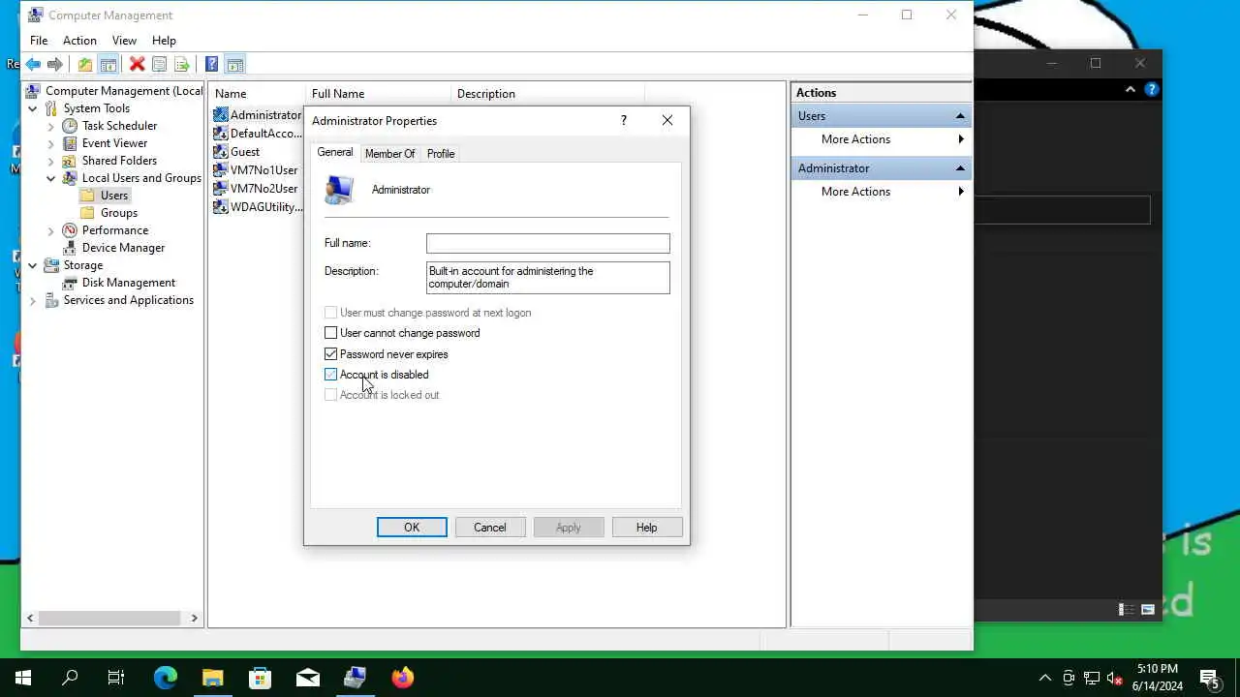Switch to the Member Of tab
Image resolution: width=1240 pixels, height=697 pixels.
tap(389, 154)
